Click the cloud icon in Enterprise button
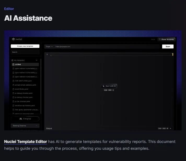The image size is (186, 161). coord(21,119)
